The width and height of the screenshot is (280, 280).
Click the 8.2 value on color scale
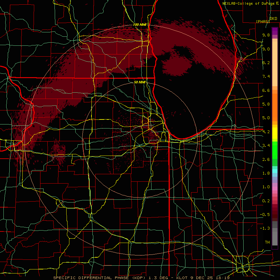point(266,63)
